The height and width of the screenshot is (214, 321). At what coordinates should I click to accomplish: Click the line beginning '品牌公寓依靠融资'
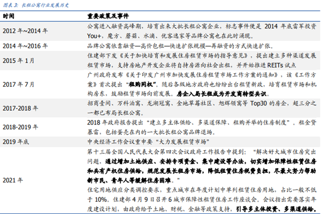click(x=180, y=46)
